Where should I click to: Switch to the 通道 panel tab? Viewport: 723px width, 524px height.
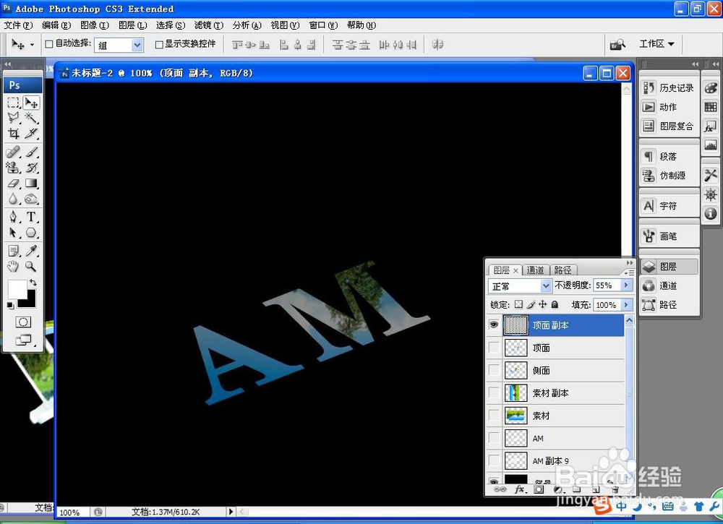(x=536, y=270)
